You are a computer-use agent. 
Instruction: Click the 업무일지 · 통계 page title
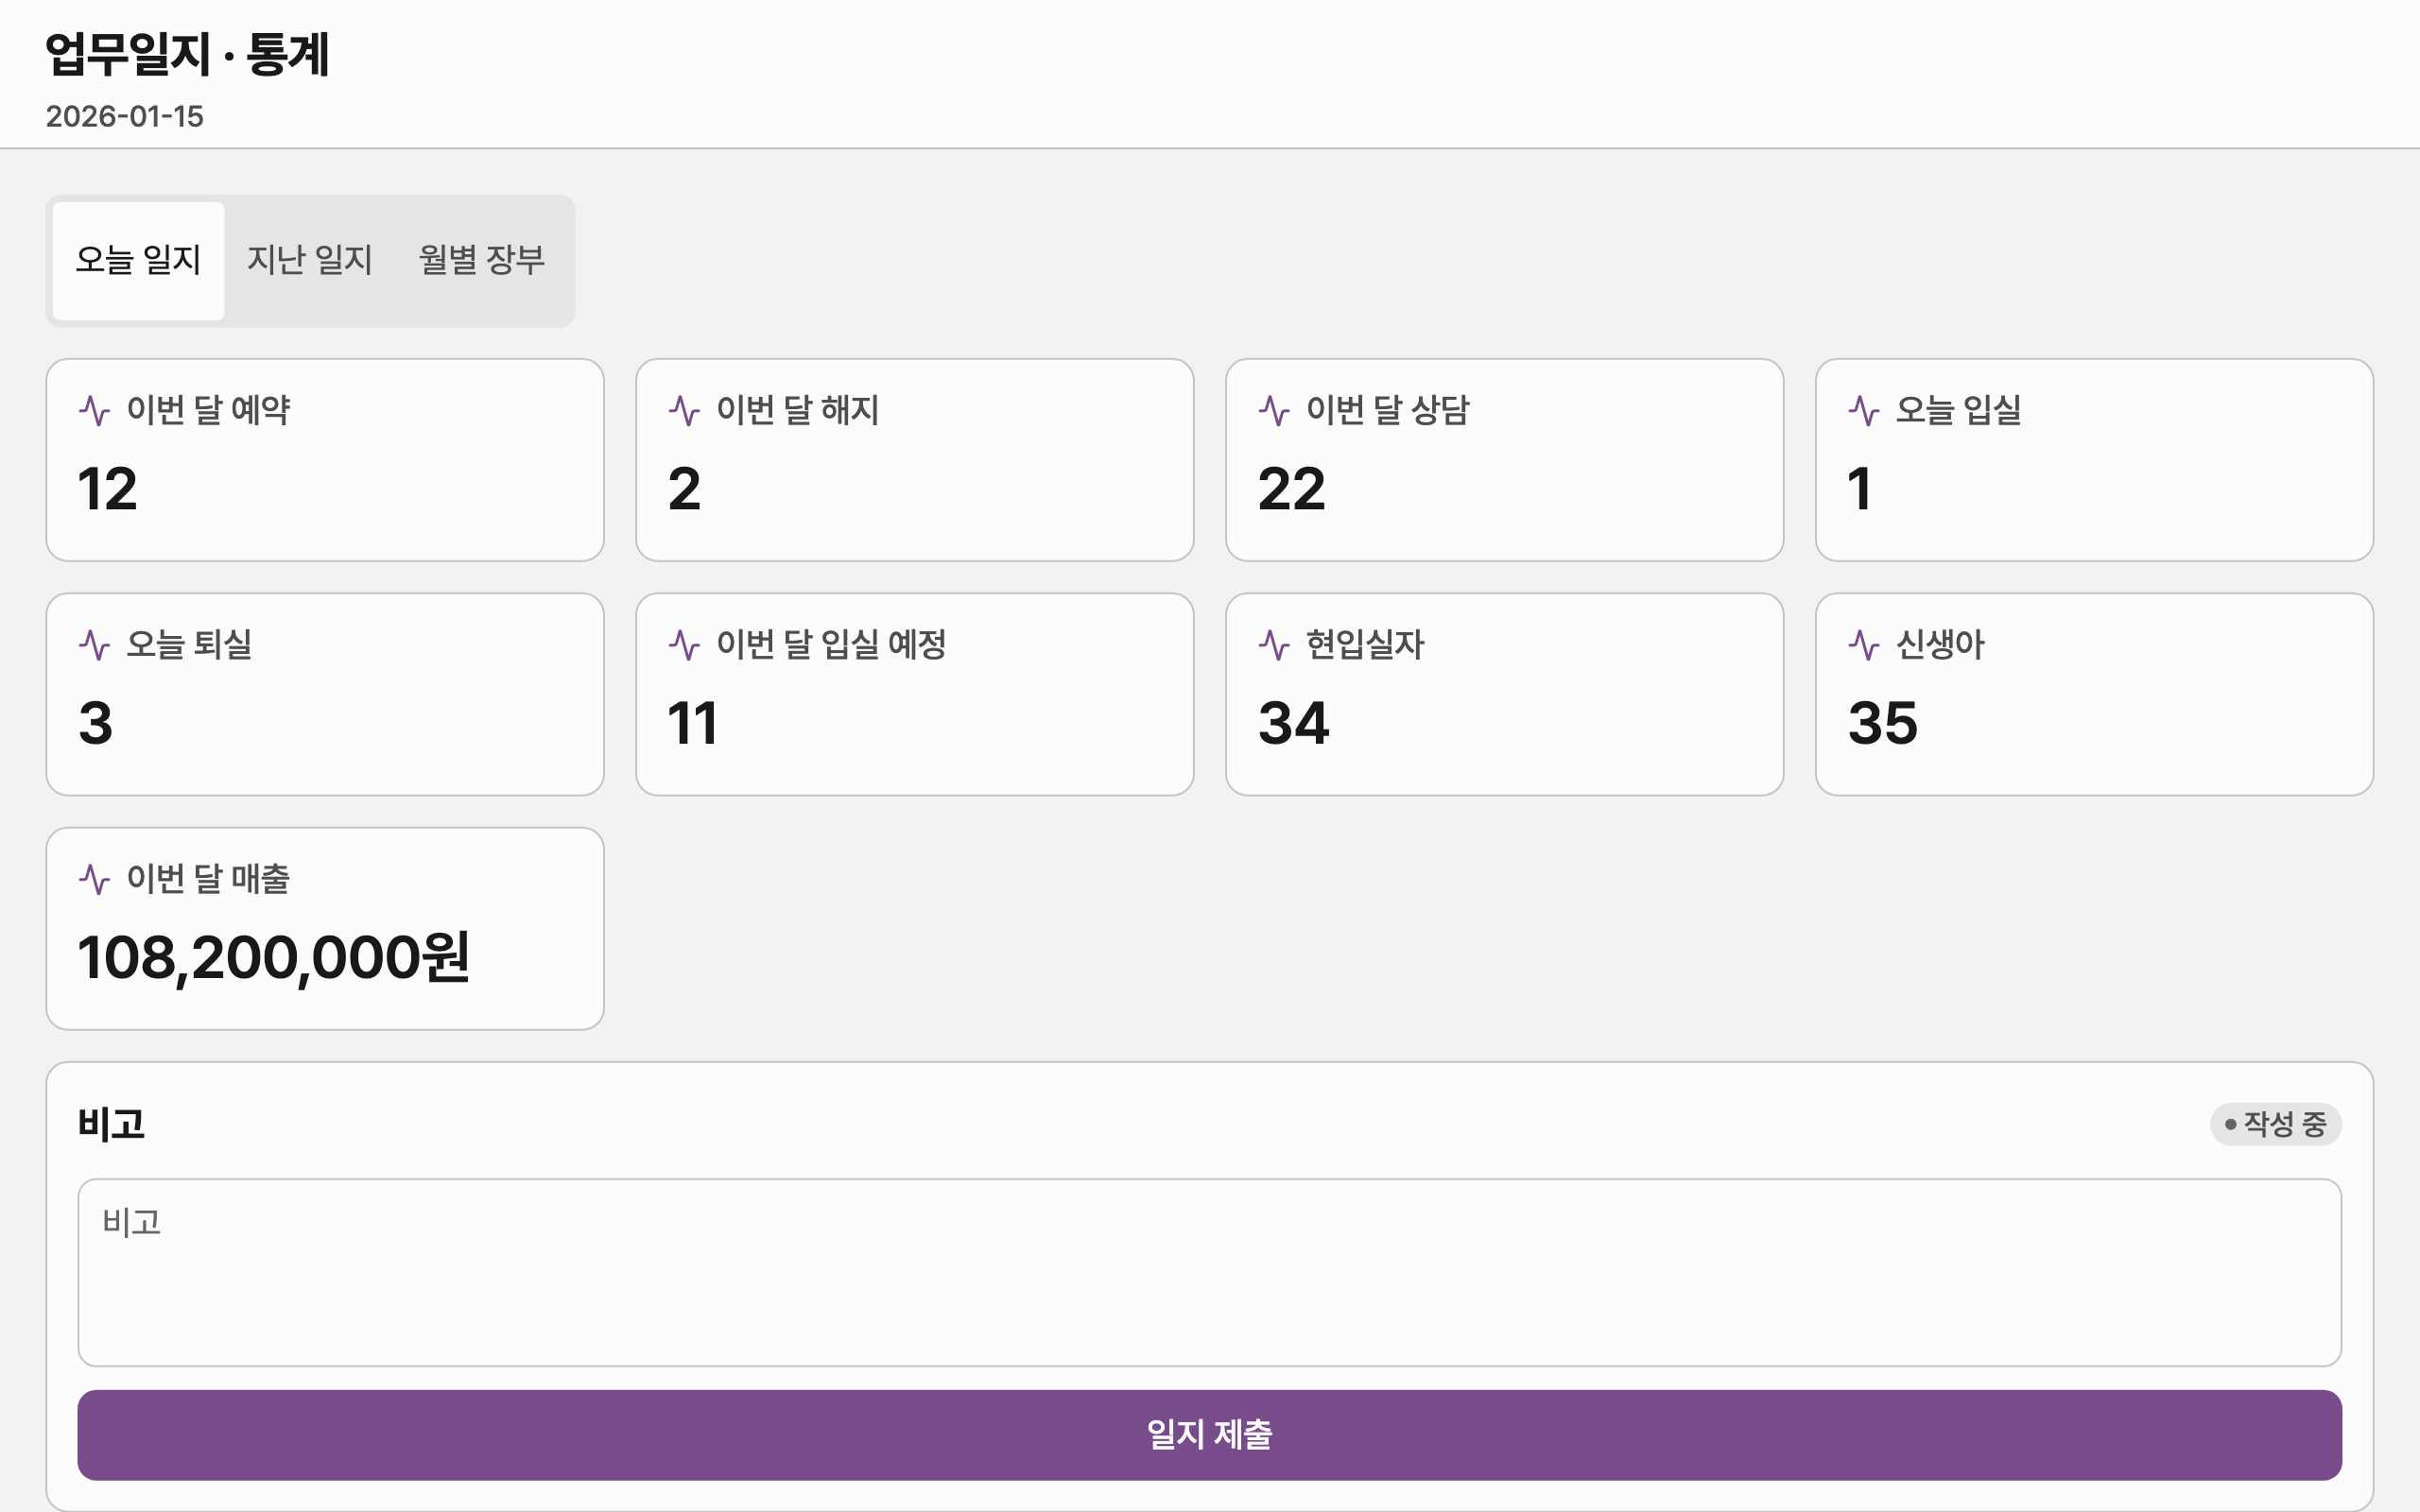pyautogui.click(x=187, y=54)
